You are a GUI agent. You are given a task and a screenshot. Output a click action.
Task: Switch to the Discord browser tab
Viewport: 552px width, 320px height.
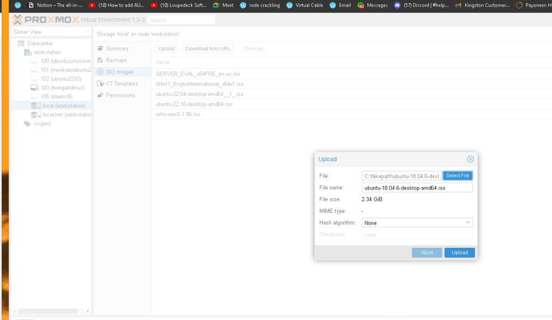click(x=421, y=5)
